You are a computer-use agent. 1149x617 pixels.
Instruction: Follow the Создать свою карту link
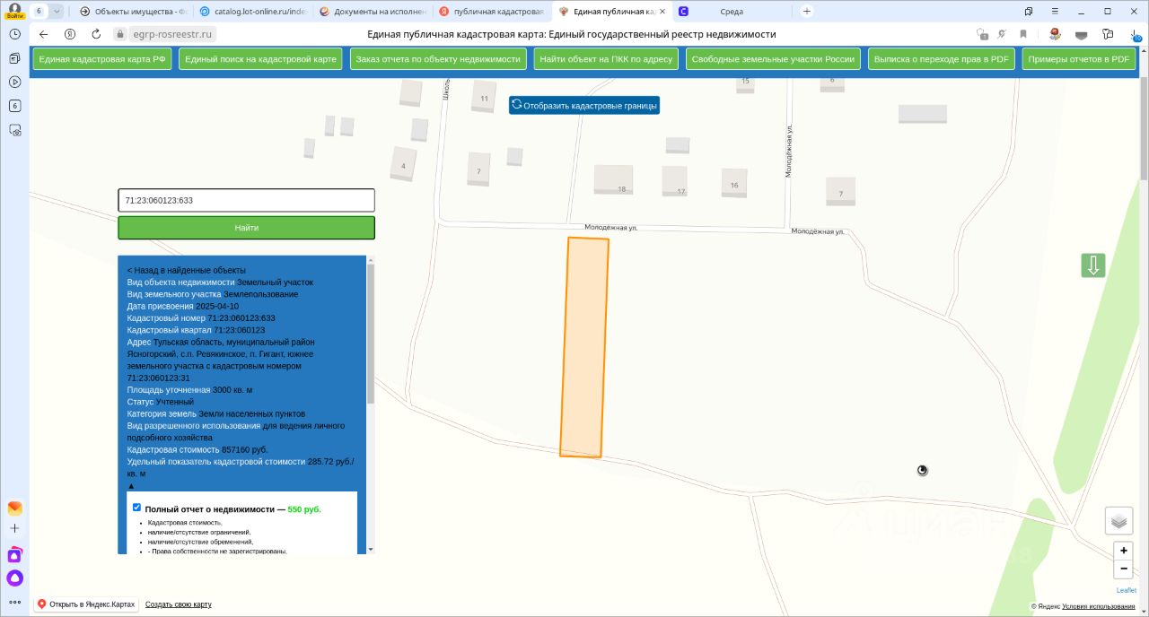tap(179, 604)
